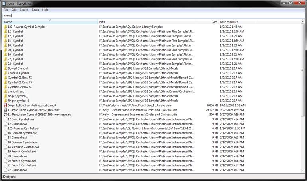Sort results by the Name column header
Viewport: 307px width, 181px height.
[x=50, y=22]
